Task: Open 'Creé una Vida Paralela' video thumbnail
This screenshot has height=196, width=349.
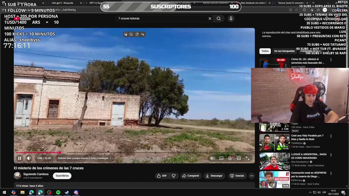Action: tap(274, 142)
